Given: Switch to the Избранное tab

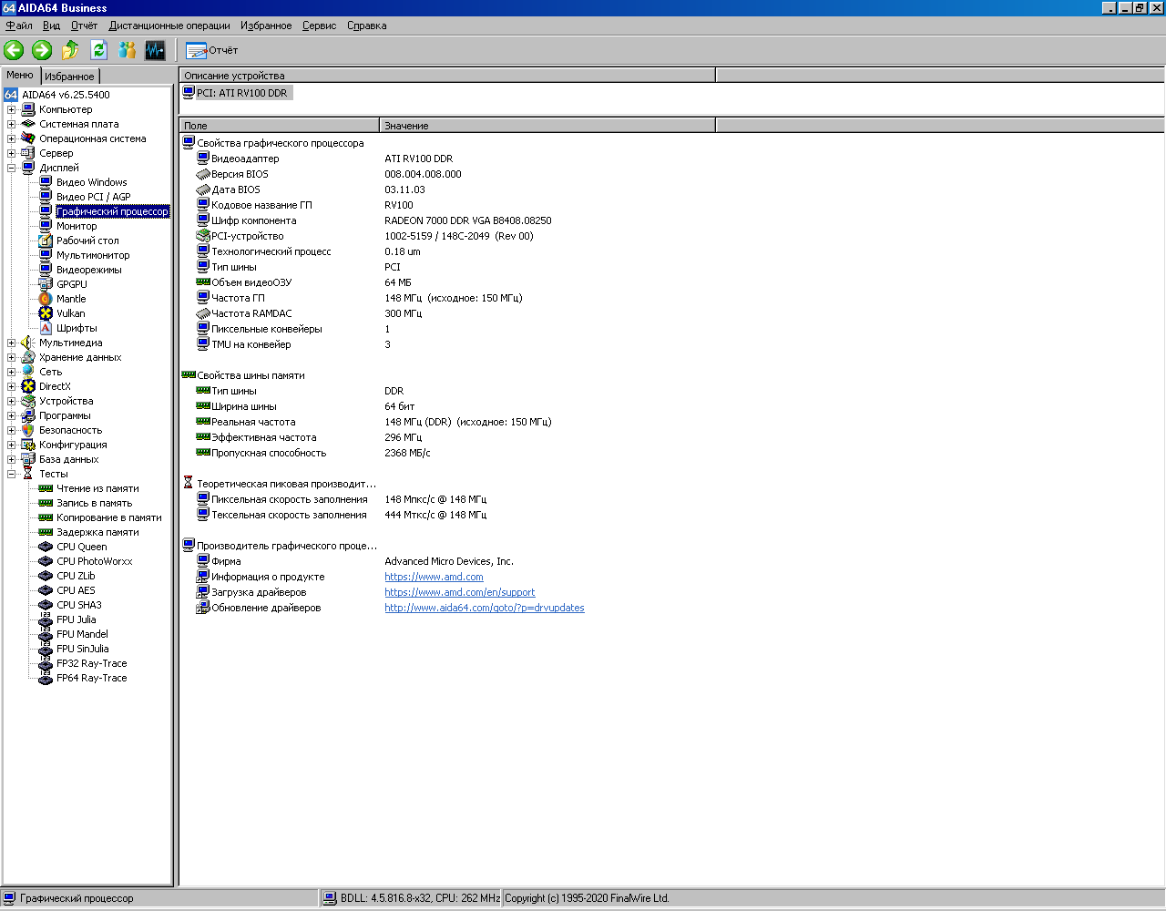Looking at the screenshot, I should [x=69, y=77].
